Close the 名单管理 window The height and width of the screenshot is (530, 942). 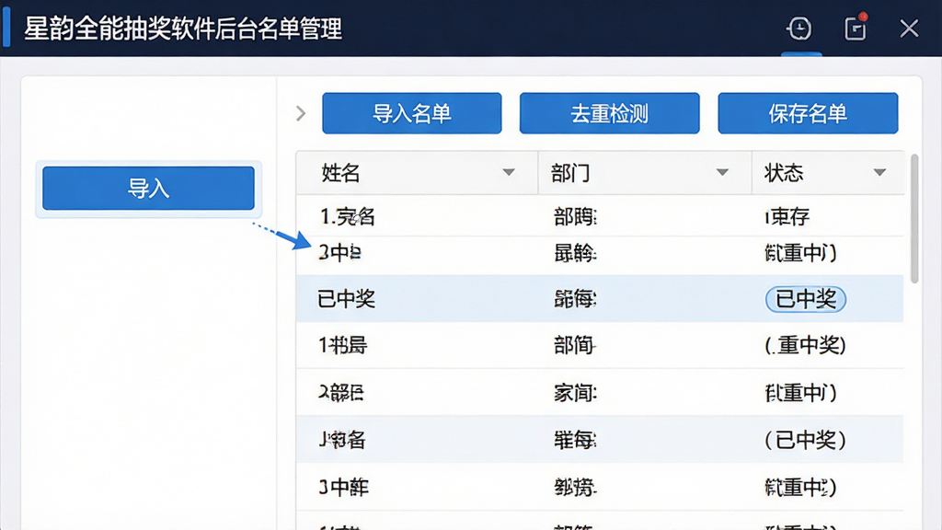tap(909, 29)
